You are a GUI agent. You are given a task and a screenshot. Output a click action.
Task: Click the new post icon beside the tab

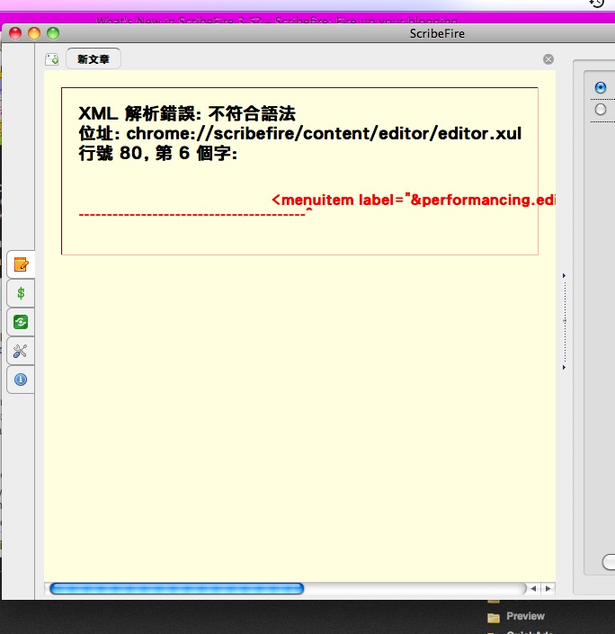coord(52,59)
